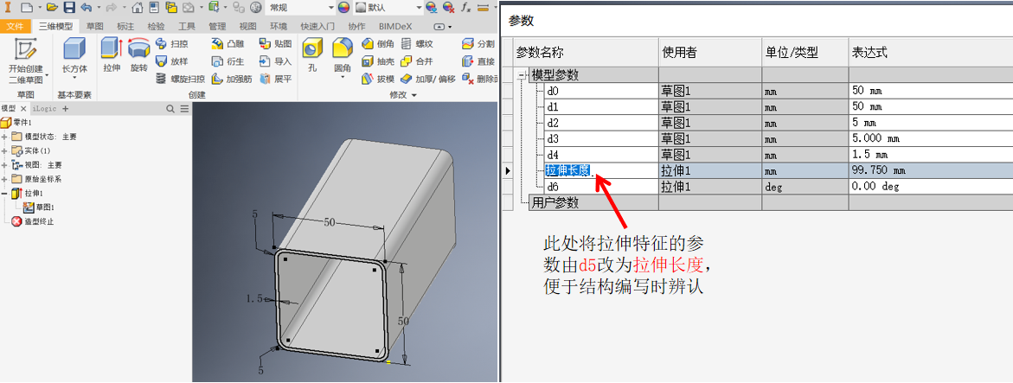1013x383 pixels.
Task: Add a new browser panel tab
Action: click(65, 109)
